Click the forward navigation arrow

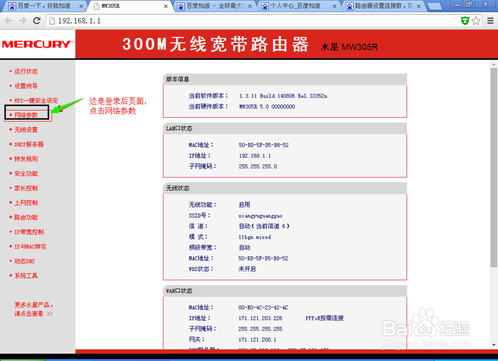pos(22,21)
